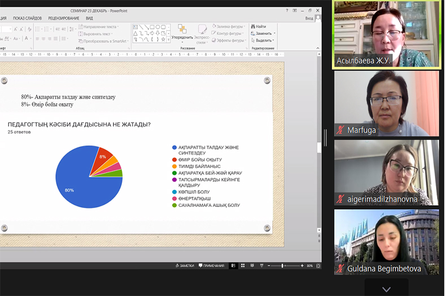The image size is (445, 296).
Task: Toggle Заметки notes pane
Action: 185,266
